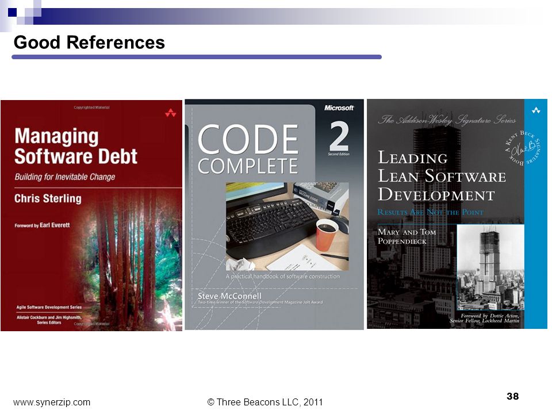Click the Code Complete book cover photo
This screenshot has height=414, width=552.
point(287,226)
